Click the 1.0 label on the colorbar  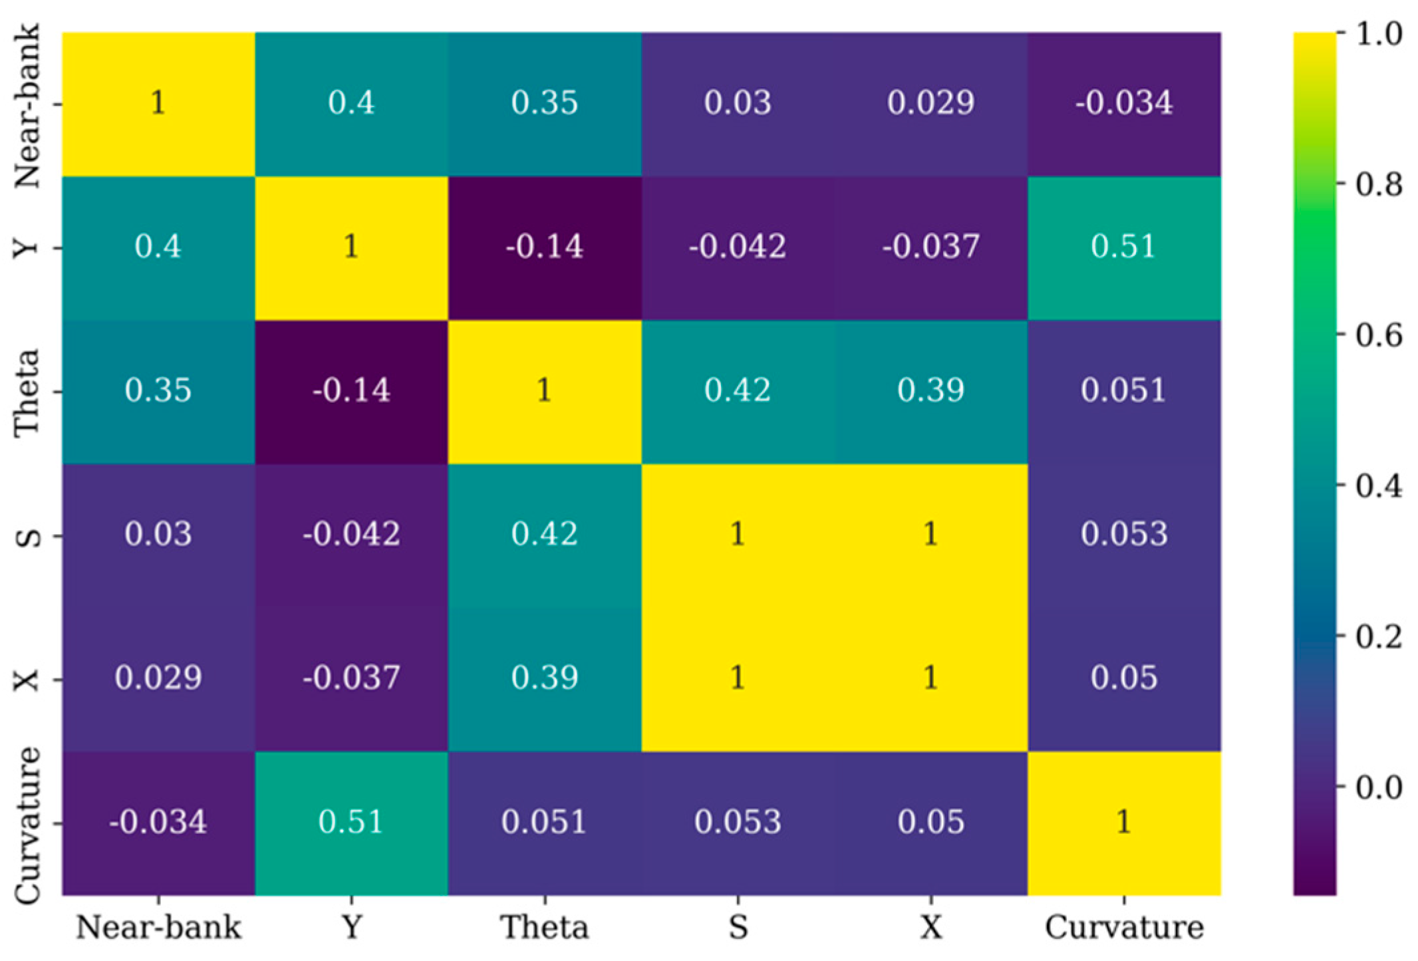pyautogui.click(x=1379, y=33)
